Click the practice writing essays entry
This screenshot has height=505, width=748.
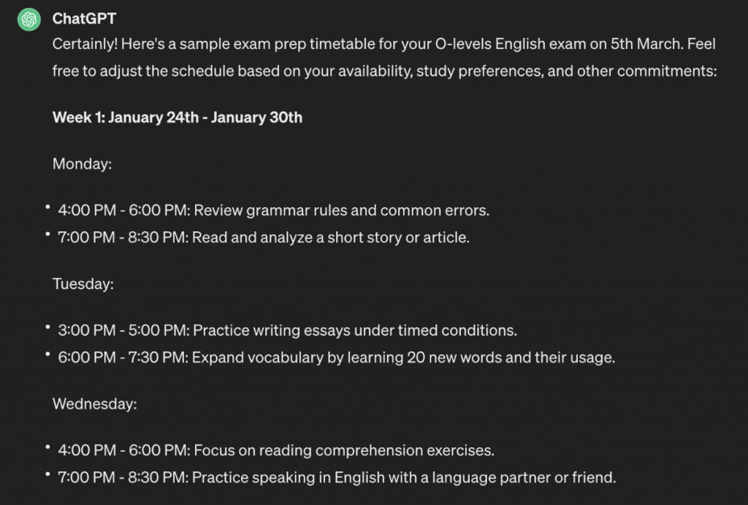pos(287,330)
